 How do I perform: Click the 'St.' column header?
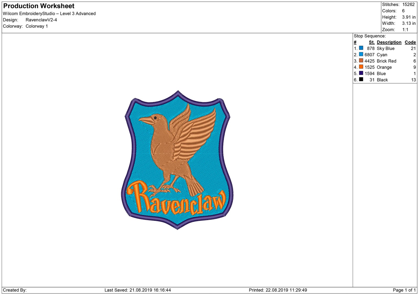click(x=372, y=42)
